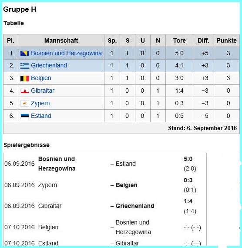242x248 pixels.
Task: Click the Spielergebnisse section heading
Action: point(27,145)
